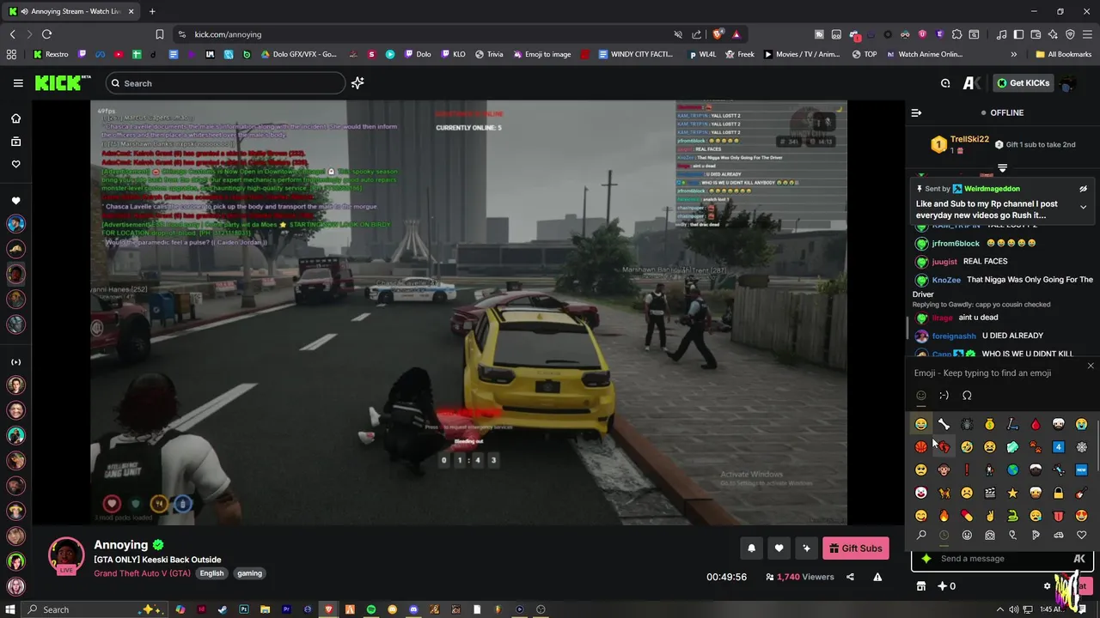
Task: Pick the number 4 keycap emoji
Action: click(x=1059, y=447)
